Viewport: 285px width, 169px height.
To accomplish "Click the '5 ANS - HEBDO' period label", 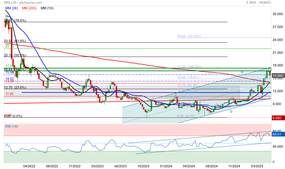I will [259, 3].
